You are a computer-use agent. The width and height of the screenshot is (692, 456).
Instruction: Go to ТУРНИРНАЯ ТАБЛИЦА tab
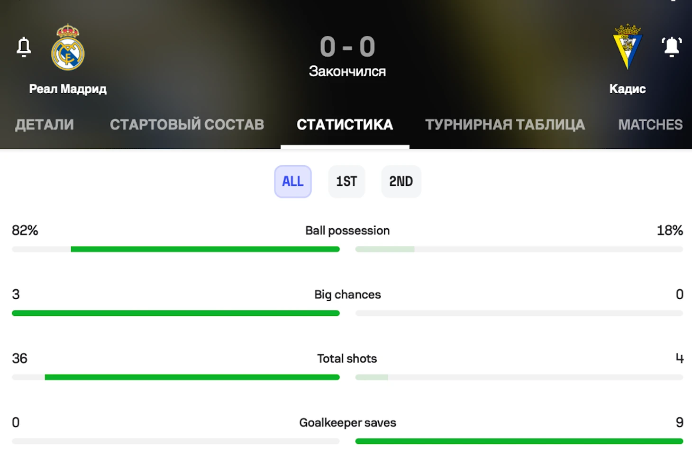(505, 125)
